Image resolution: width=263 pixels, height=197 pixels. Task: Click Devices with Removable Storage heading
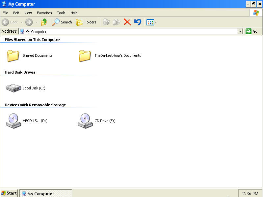pos(35,105)
